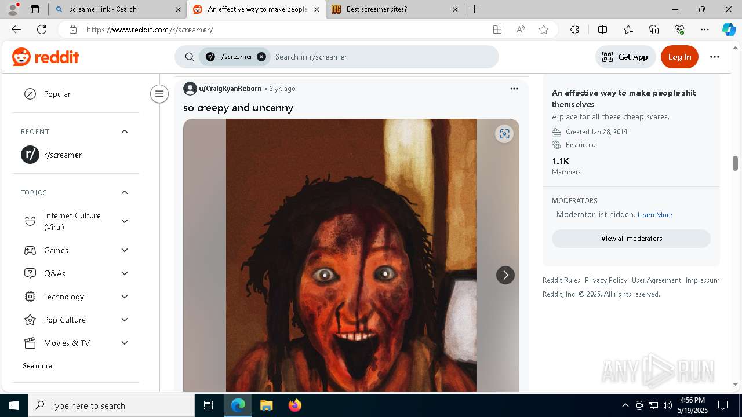Screen dimensions: 742x417
Task: Open u/CraigRyanReborn user profile
Action: (x=230, y=89)
